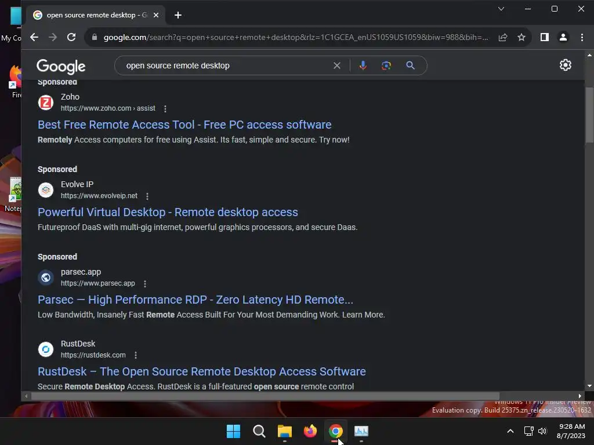Open the Evolve IP ad options menu
Screen dimensions: 594x445
(147, 196)
